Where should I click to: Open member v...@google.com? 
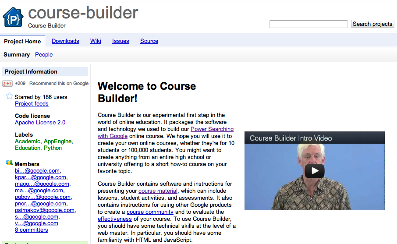pyautogui.click(x=36, y=223)
